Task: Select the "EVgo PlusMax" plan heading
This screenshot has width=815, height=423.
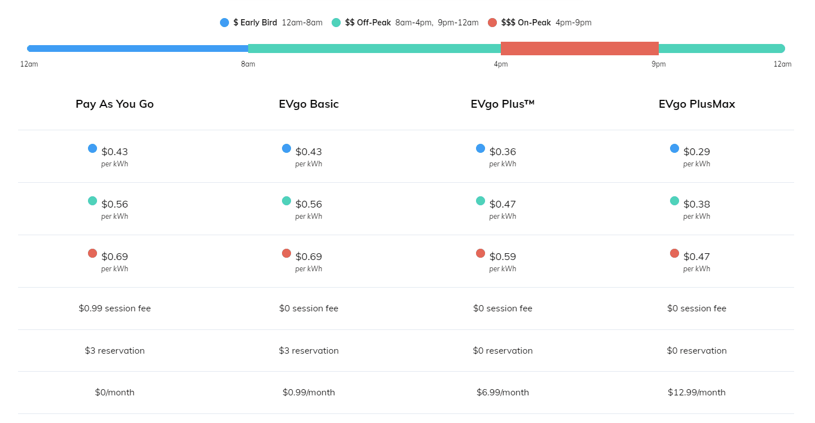Action: pyautogui.click(x=697, y=104)
